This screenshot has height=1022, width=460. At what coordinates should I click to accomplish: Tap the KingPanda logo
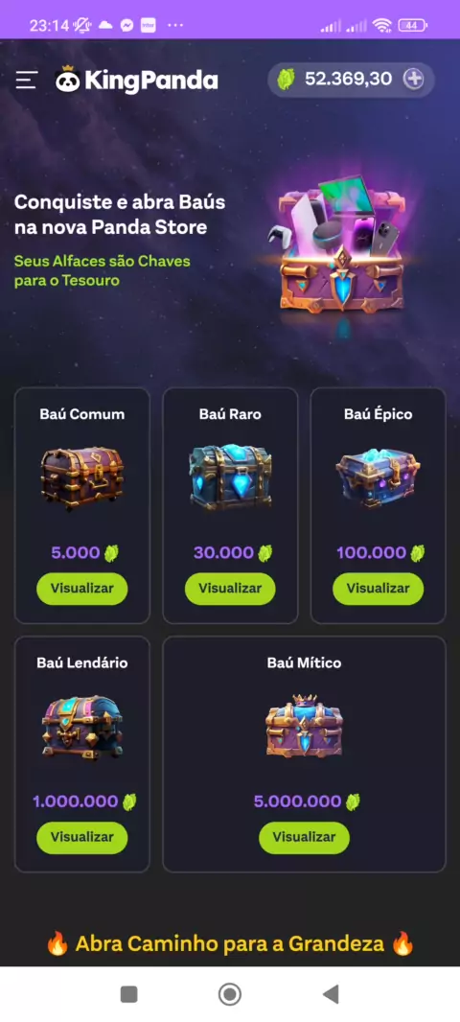click(137, 81)
